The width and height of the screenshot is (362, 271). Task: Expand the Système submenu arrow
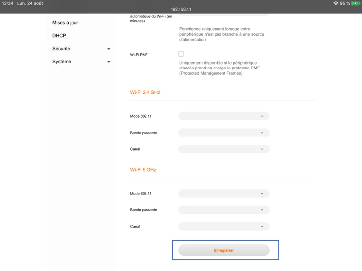109,62
